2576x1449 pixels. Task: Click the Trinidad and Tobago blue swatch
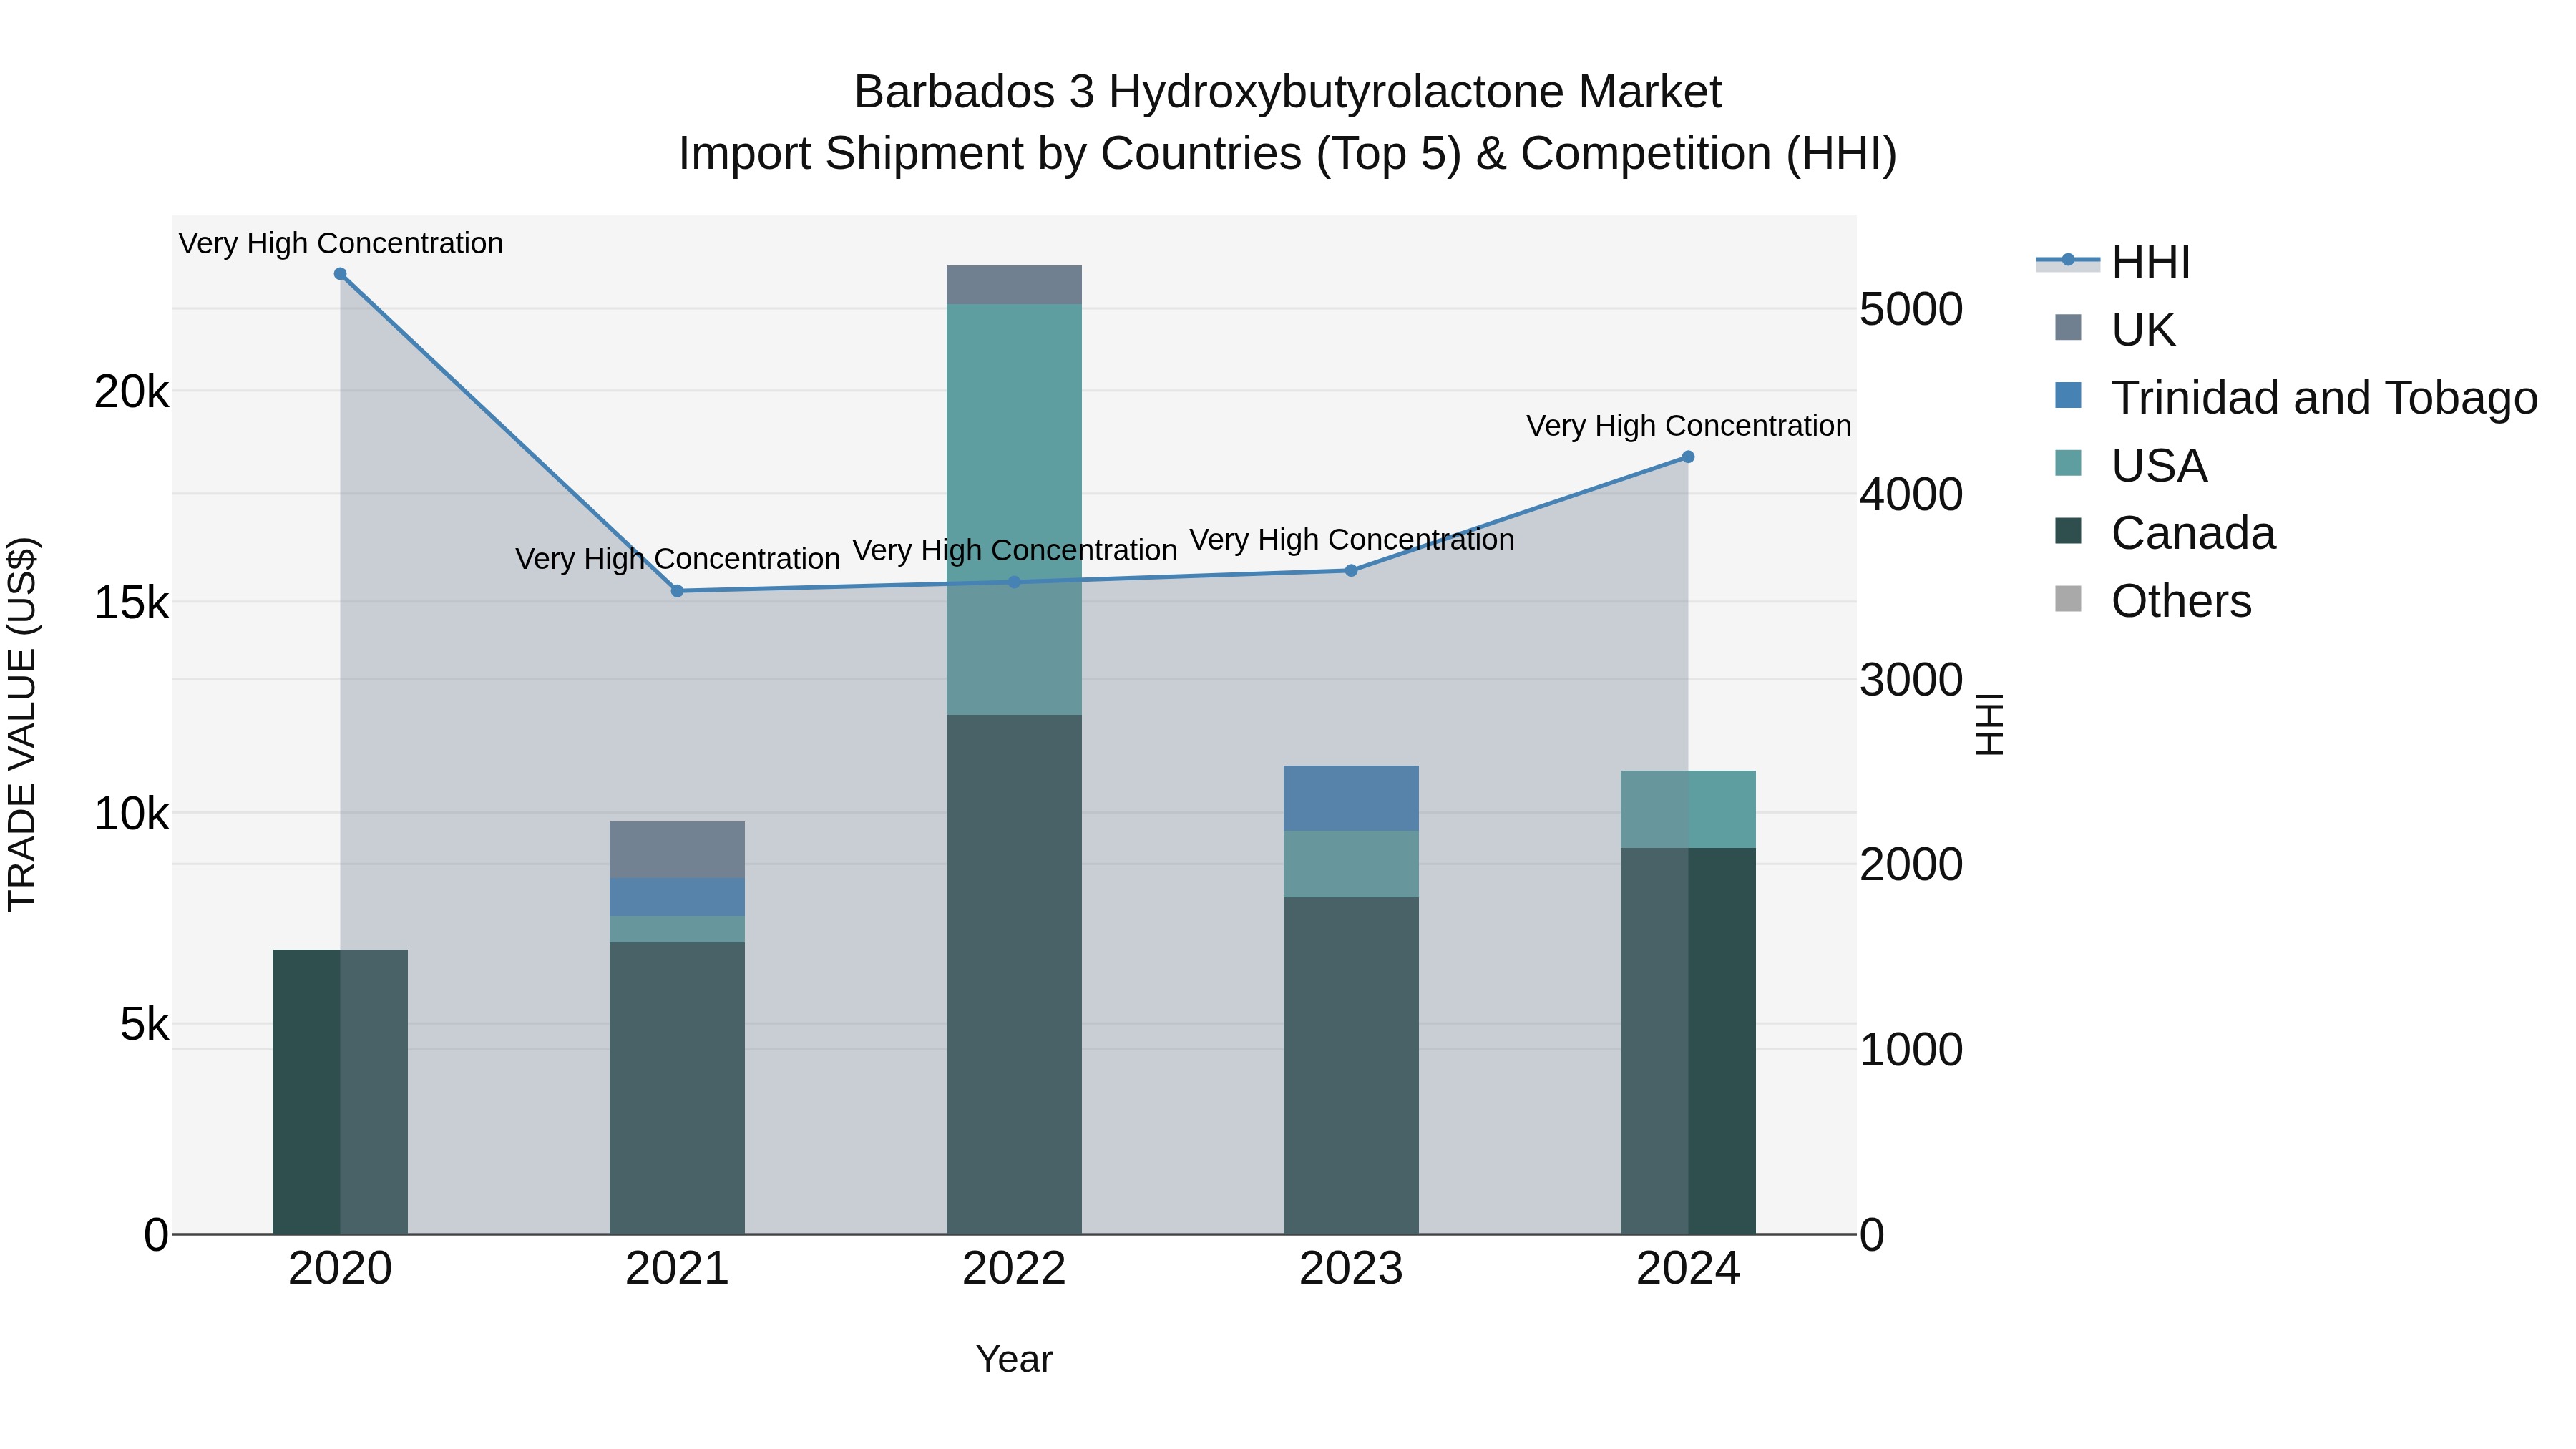(x=2068, y=395)
